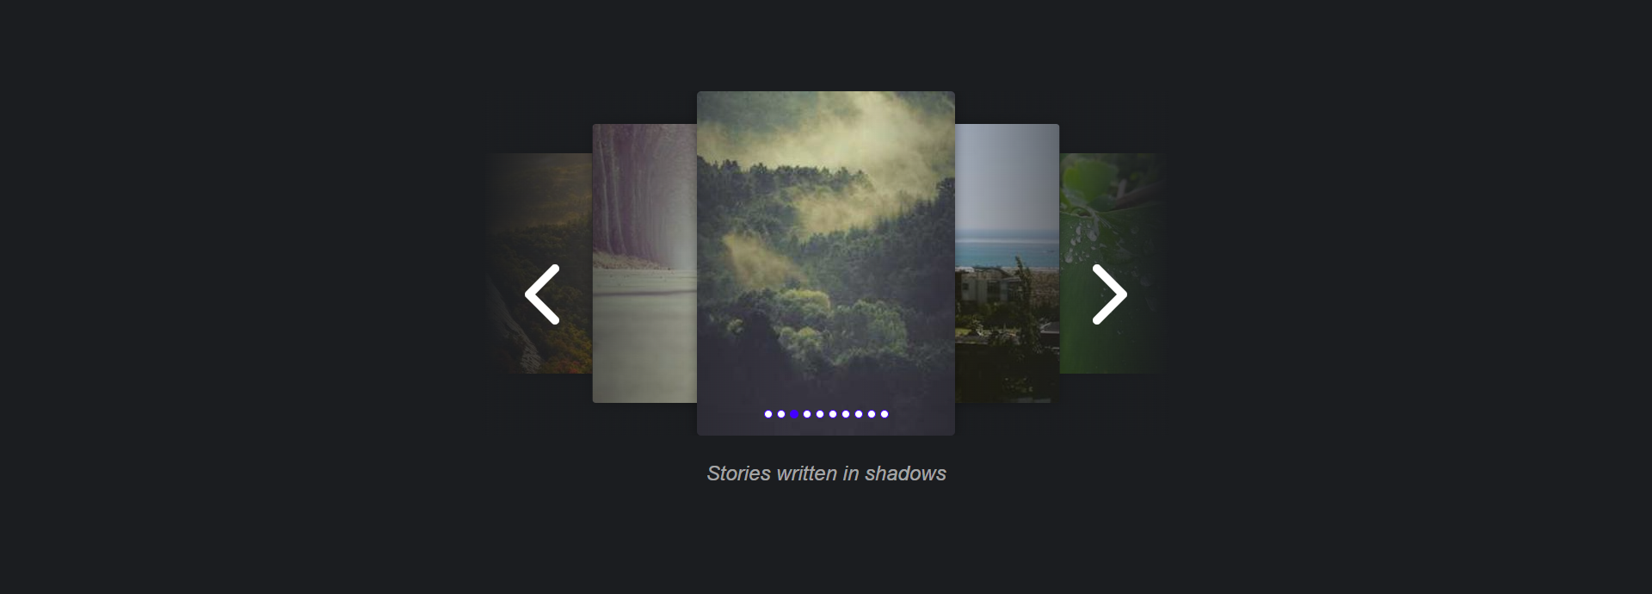Viewport: 1652px width, 594px height.
Task: Open the misty forest center slide
Action: pos(826,250)
